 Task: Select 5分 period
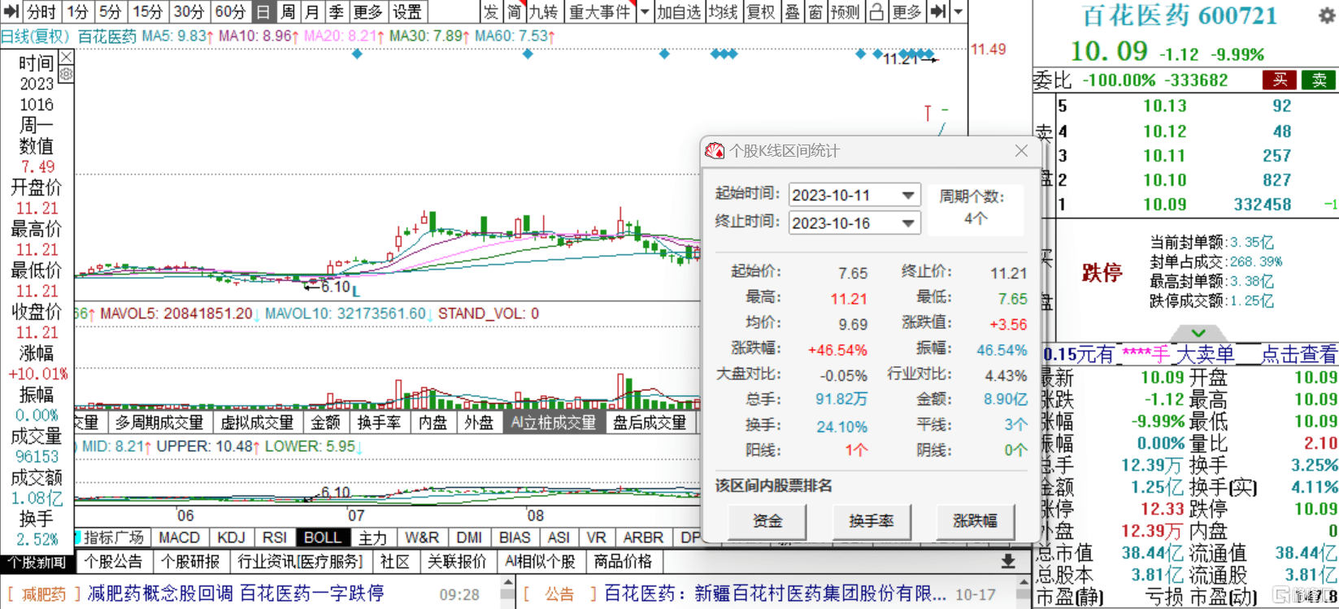[111, 11]
